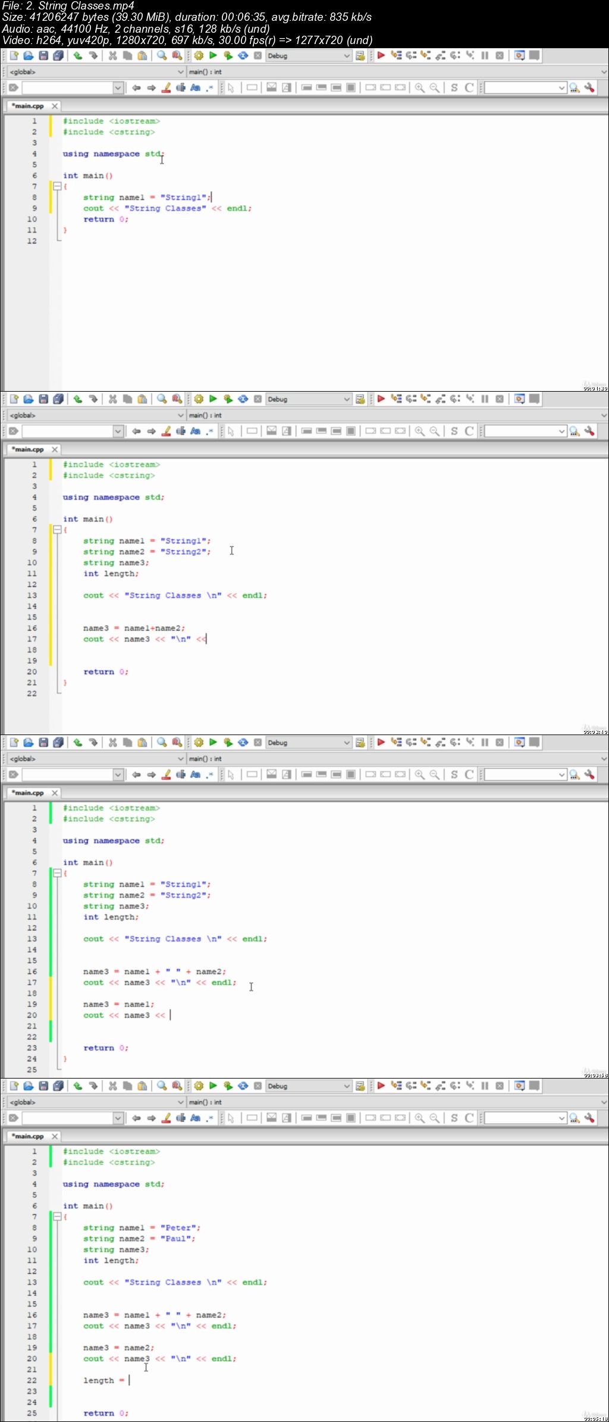Click Build and run icon in frame with 'name3 = name1;'

pos(228,742)
